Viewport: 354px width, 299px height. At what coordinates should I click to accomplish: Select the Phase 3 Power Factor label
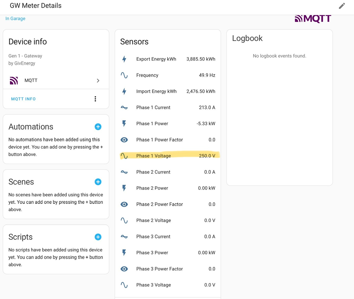pos(160,269)
